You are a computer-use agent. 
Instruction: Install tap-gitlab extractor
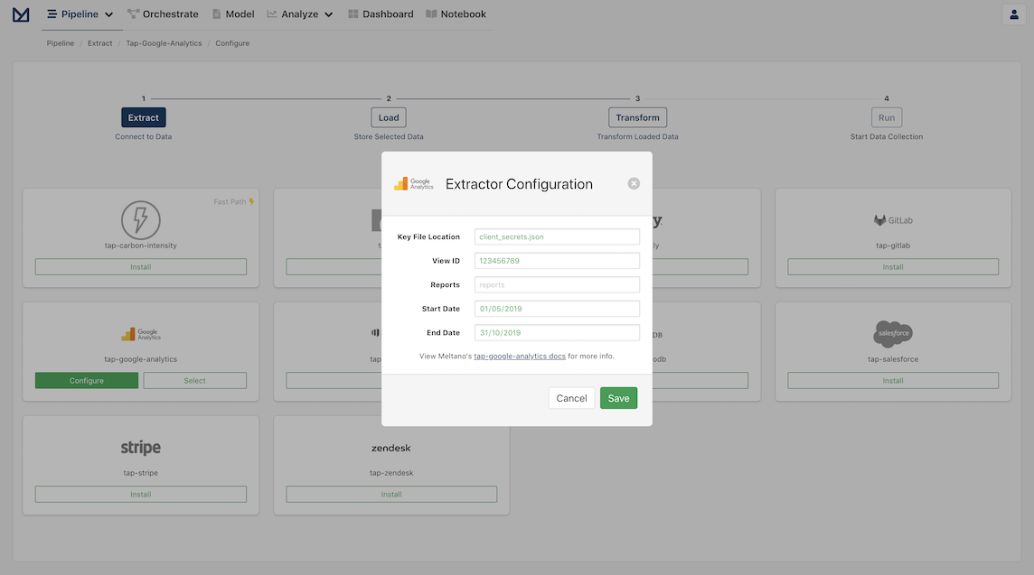tap(893, 267)
